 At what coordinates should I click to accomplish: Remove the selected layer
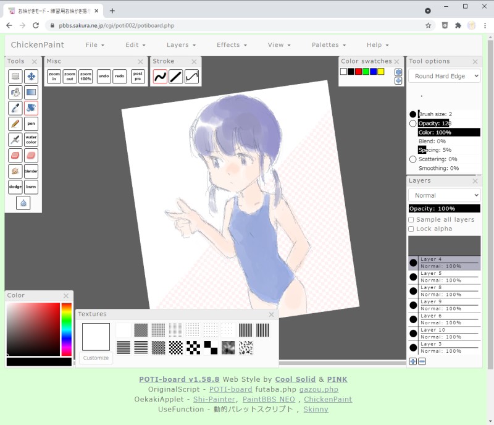[x=422, y=361]
